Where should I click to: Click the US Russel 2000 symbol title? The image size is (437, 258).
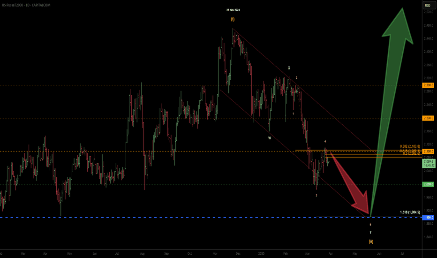[x=13, y=5]
